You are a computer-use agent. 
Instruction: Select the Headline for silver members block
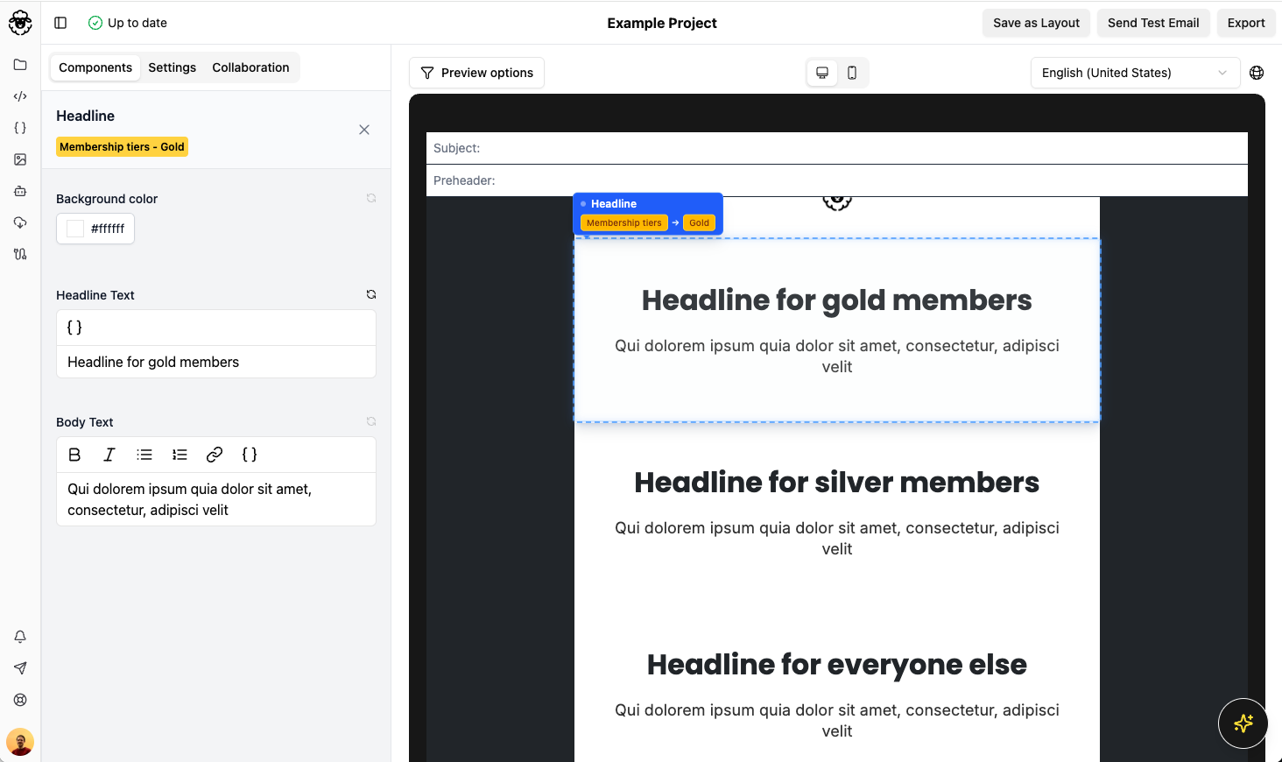point(837,513)
